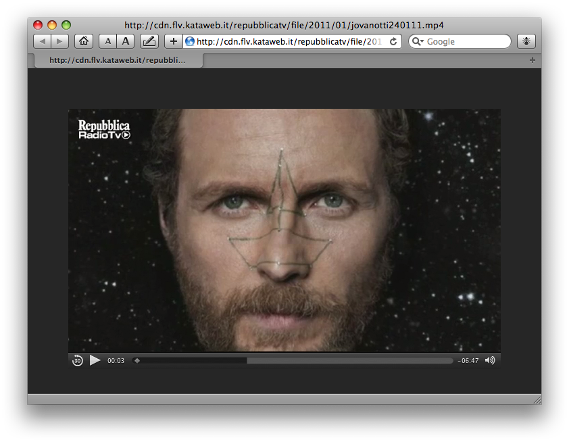Select the cdn.flv.kataweb.it tab

click(118, 60)
